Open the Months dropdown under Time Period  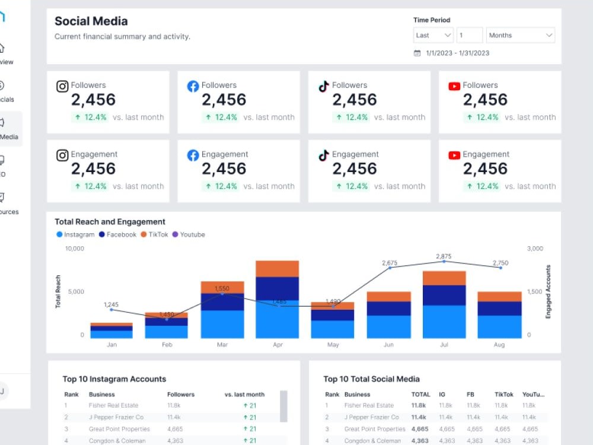pyautogui.click(x=520, y=35)
